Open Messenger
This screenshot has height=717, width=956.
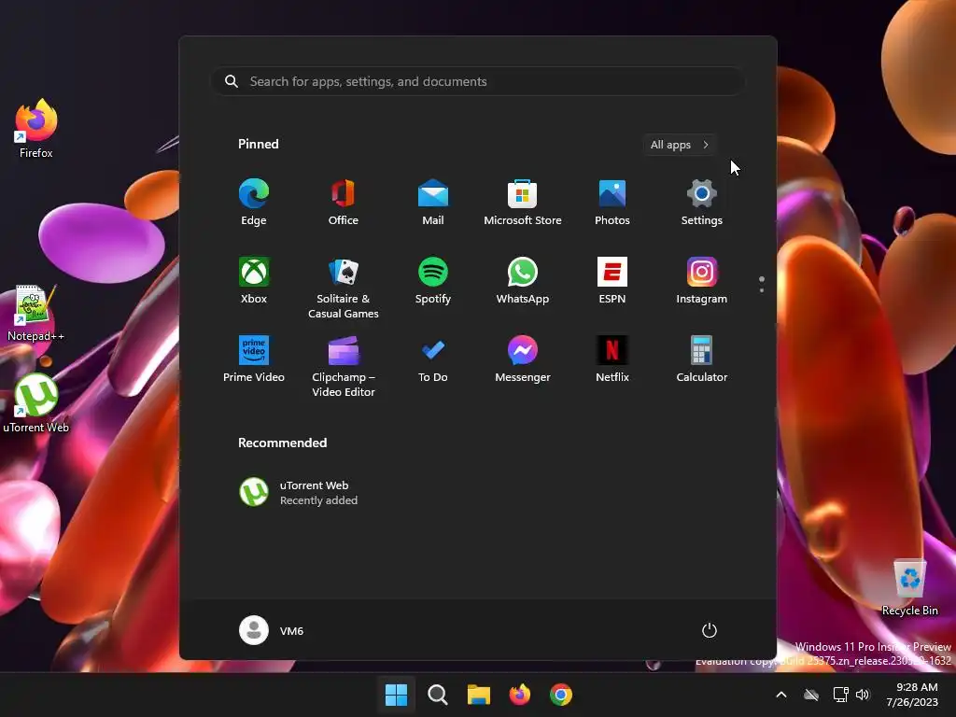[523, 359]
